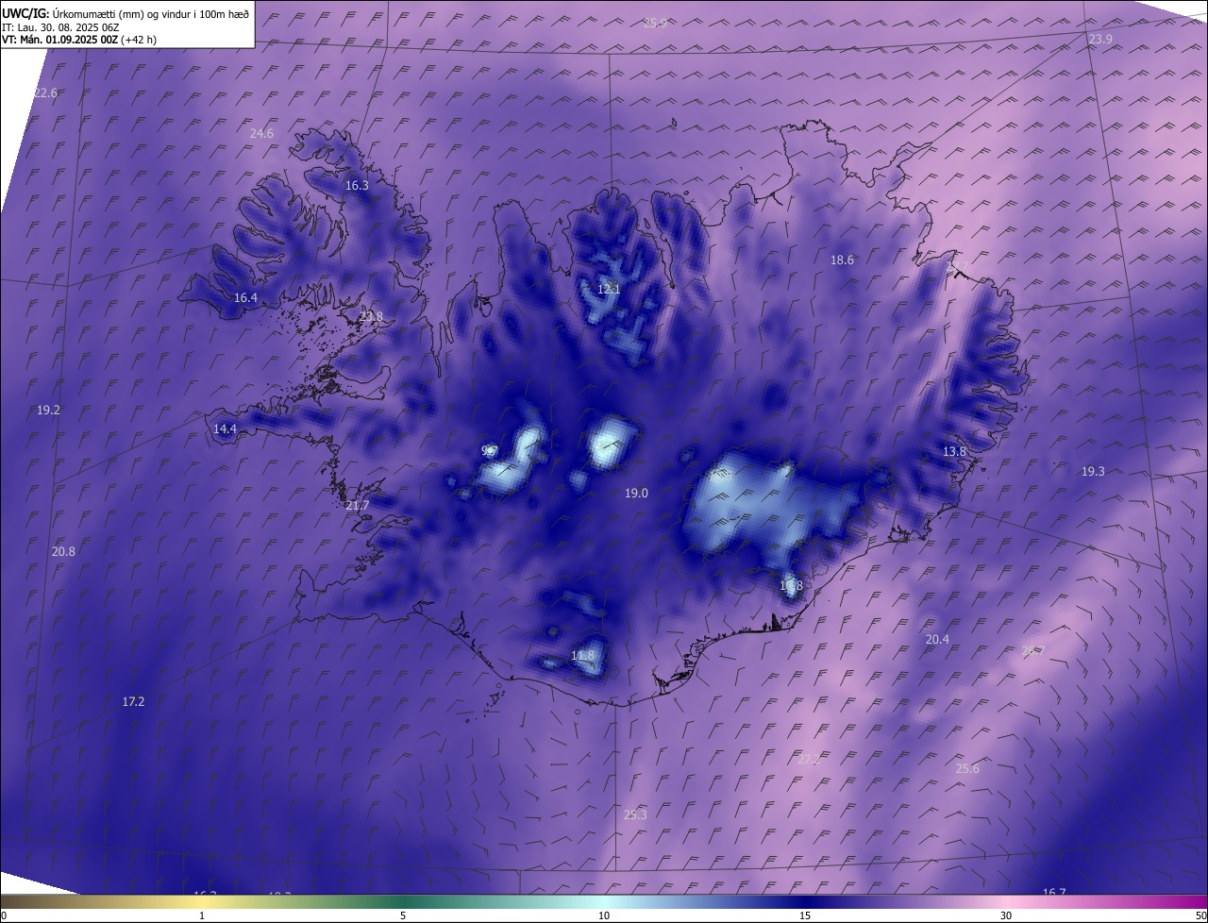The height and width of the screenshot is (923, 1208).
Task: Click the 16.4 value on the map
Action: click(x=245, y=297)
